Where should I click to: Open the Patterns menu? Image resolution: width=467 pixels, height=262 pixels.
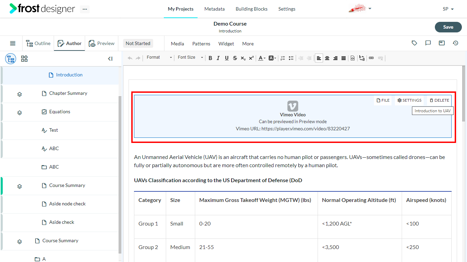pyautogui.click(x=201, y=44)
